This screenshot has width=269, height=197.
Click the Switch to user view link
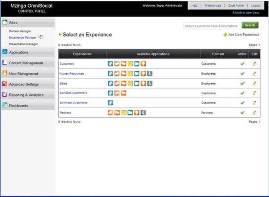(246, 13)
